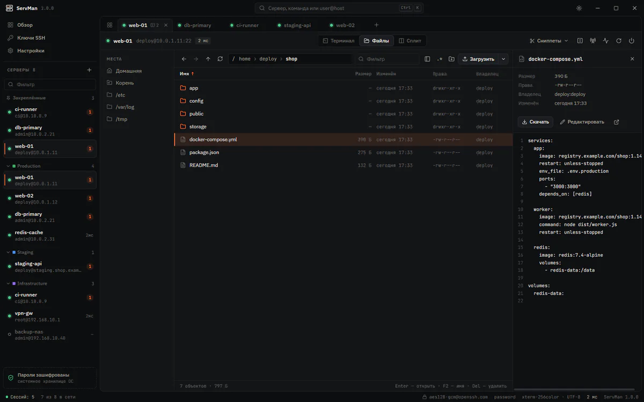Open the Сниппеты dropdown

click(549, 41)
